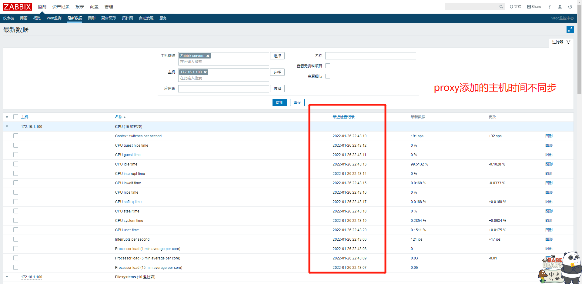Check the CPU guest nice time row

16,145
